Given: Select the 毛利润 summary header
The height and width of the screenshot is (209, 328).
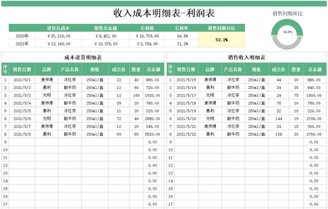Looking at the screenshot, I should [147, 28].
